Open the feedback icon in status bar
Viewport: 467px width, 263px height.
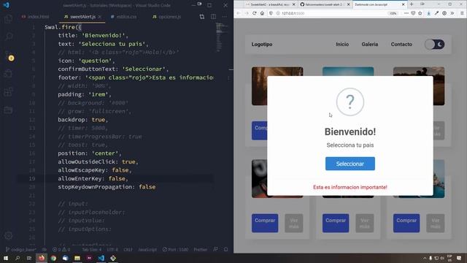[x=215, y=250]
